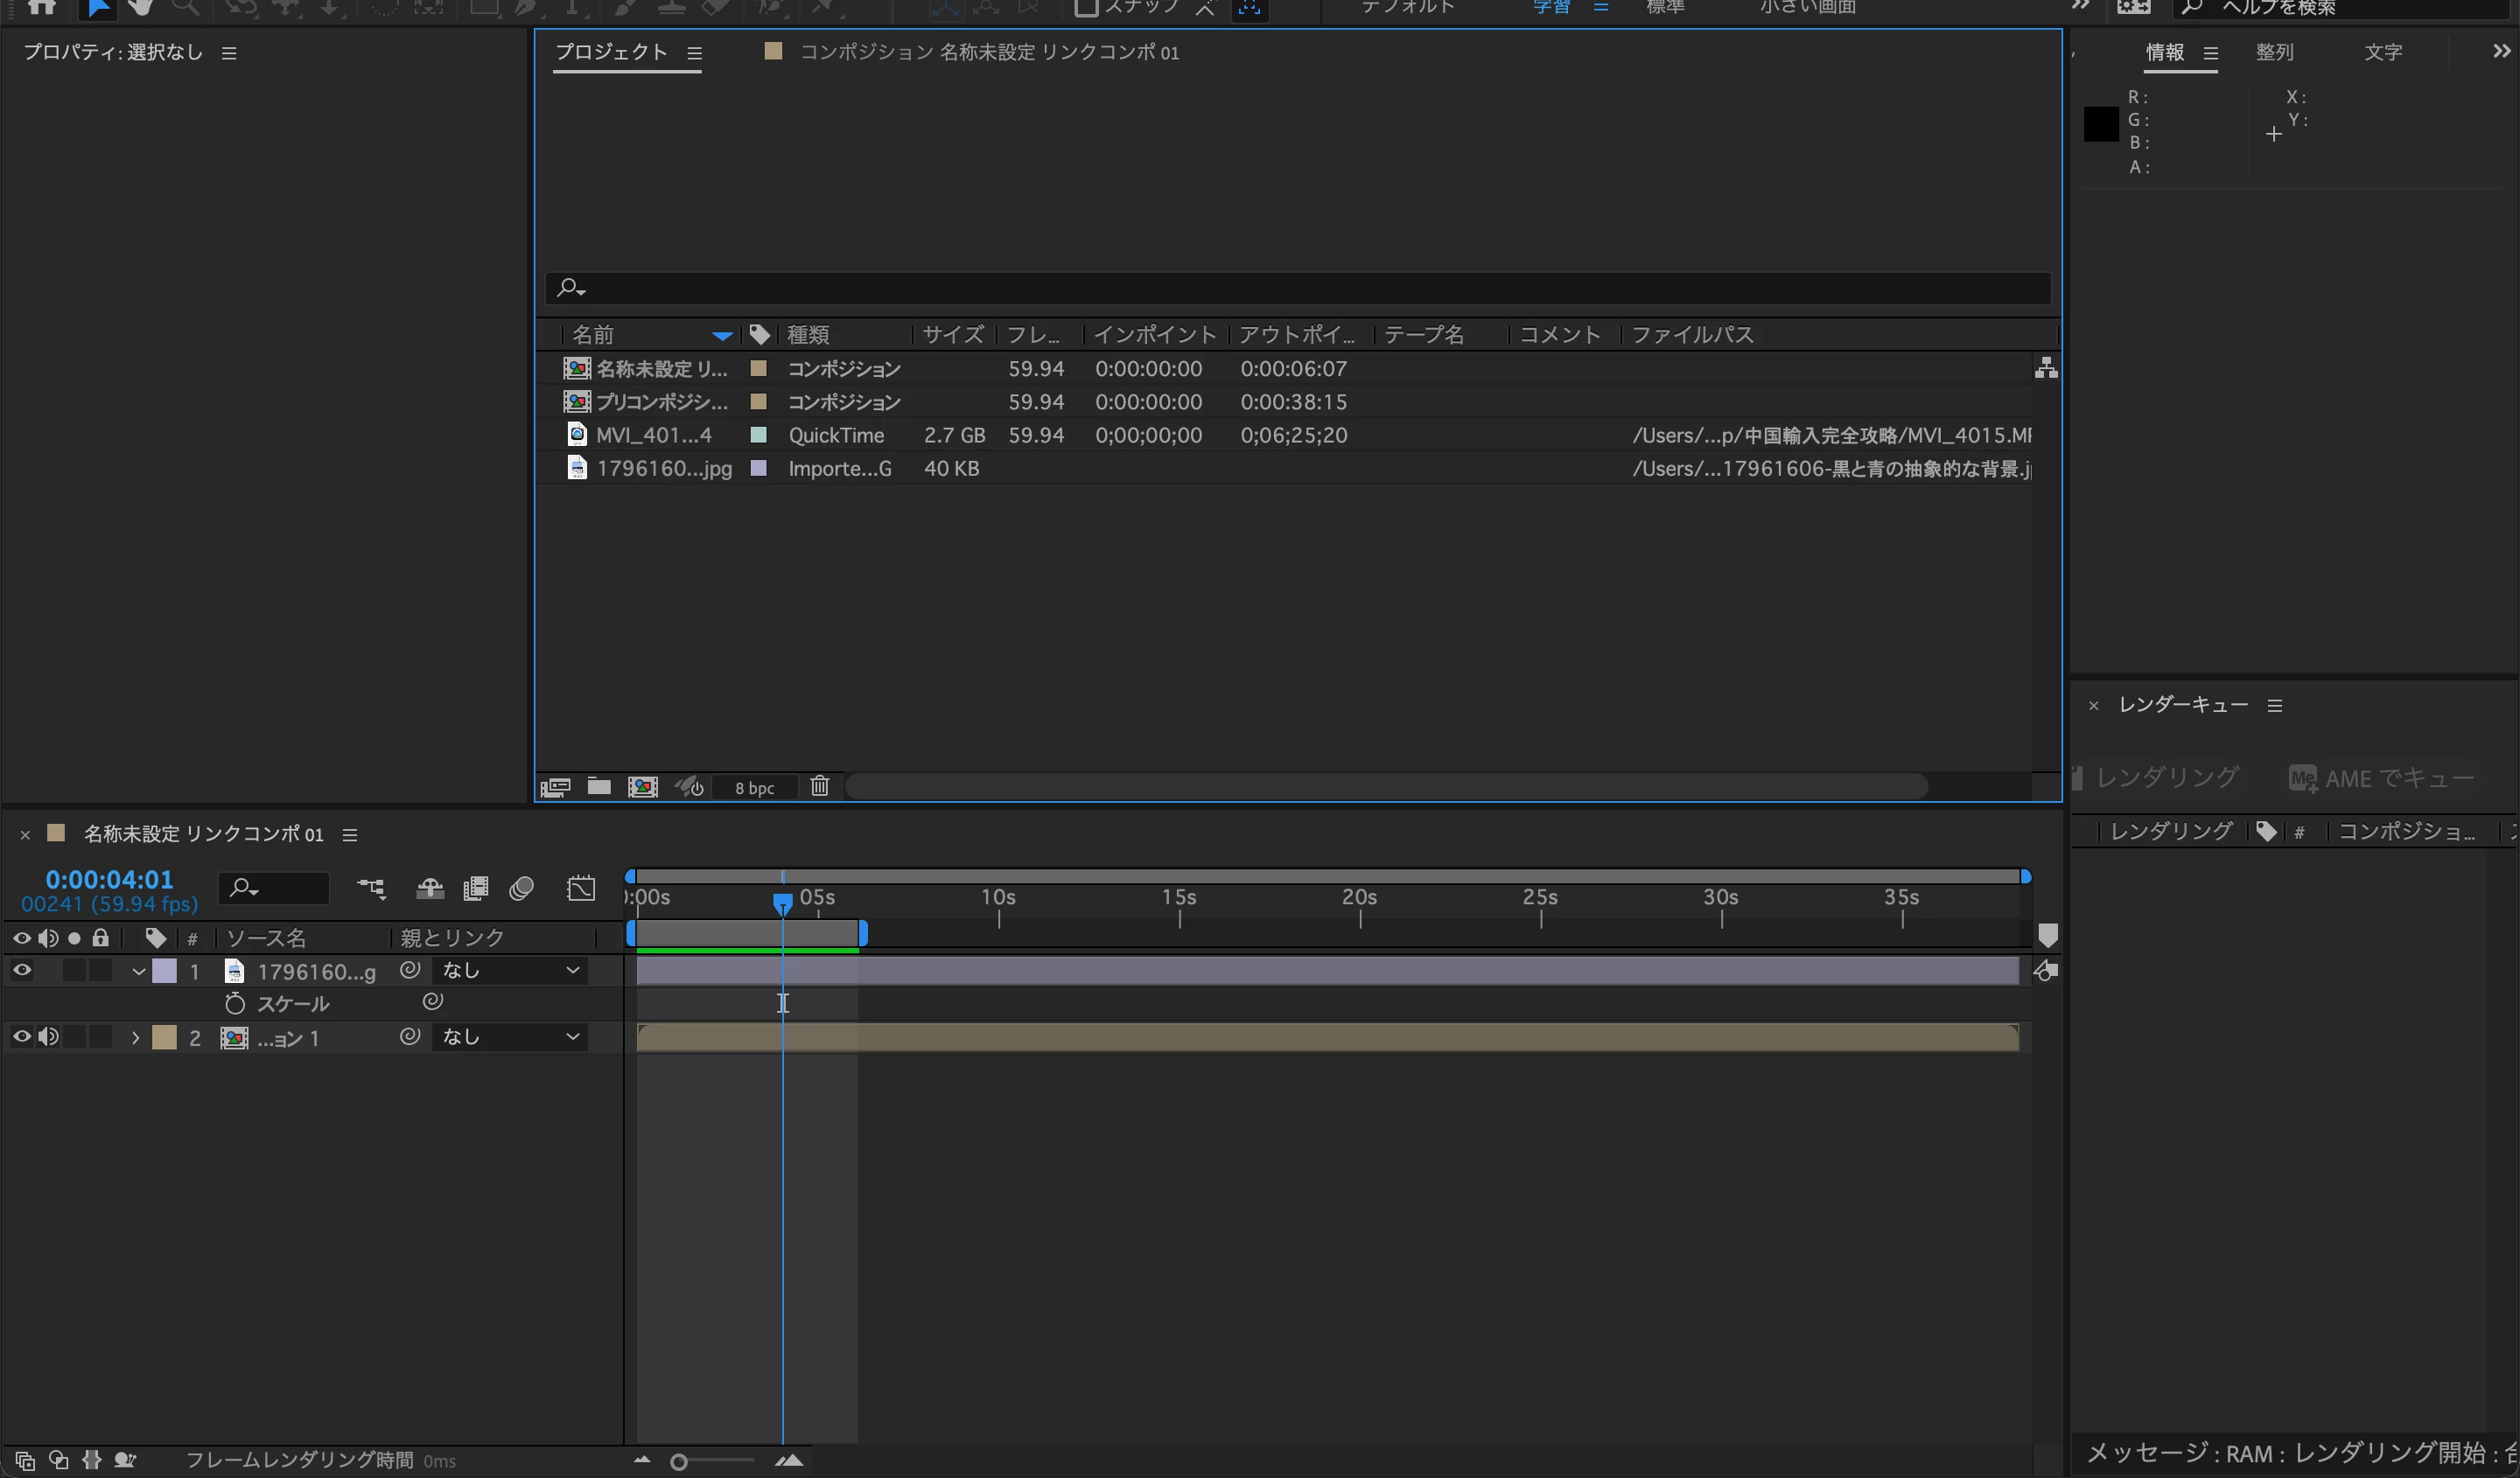Hide layer 1 using its eye icon
Viewport: 2520px width, 1478px height.
click(21, 971)
